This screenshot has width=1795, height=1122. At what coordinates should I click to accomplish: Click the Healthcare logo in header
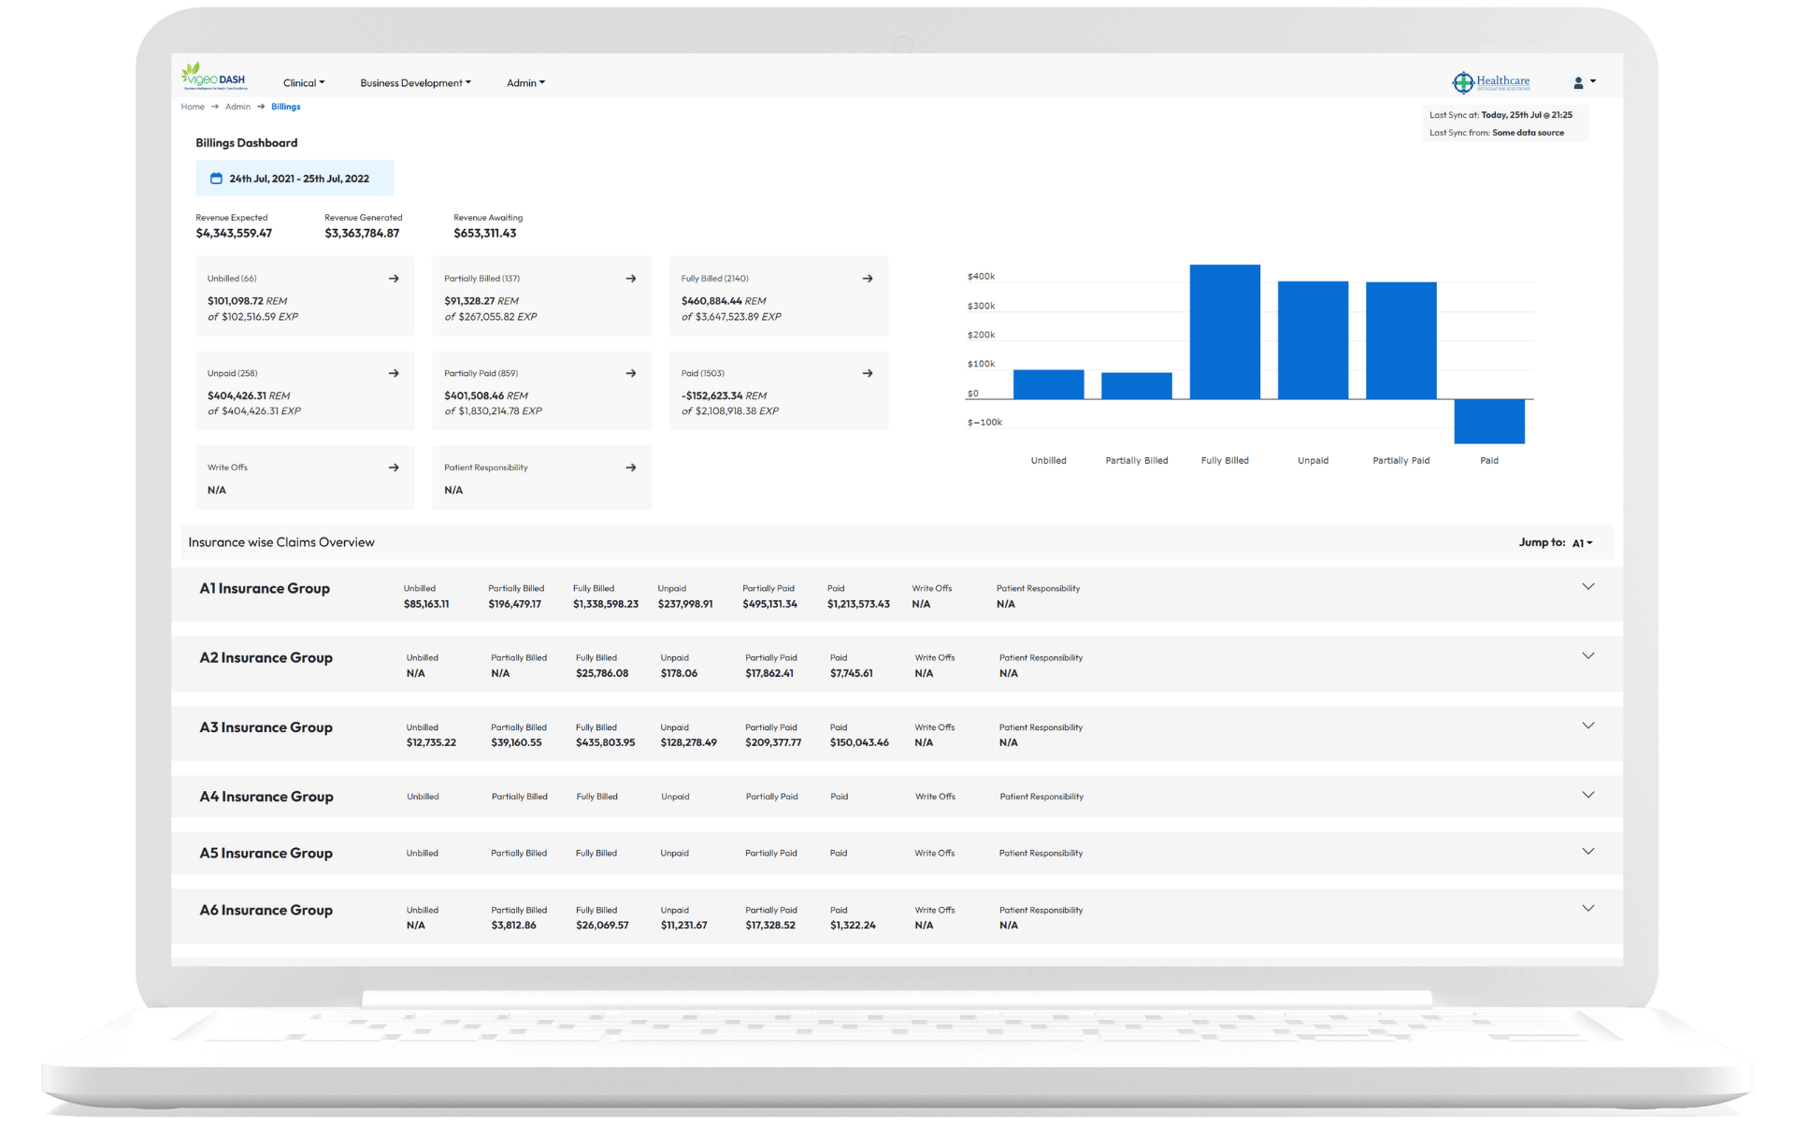point(1491,82)
